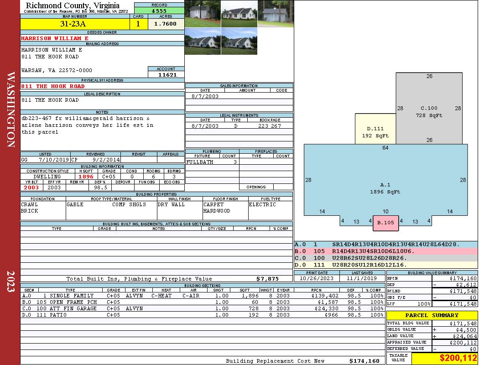Select the record number 4555
The image size is (479, 365).
(x=159, y=11)
